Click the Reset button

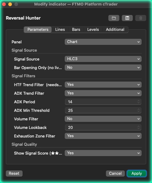tap(14, 173)
